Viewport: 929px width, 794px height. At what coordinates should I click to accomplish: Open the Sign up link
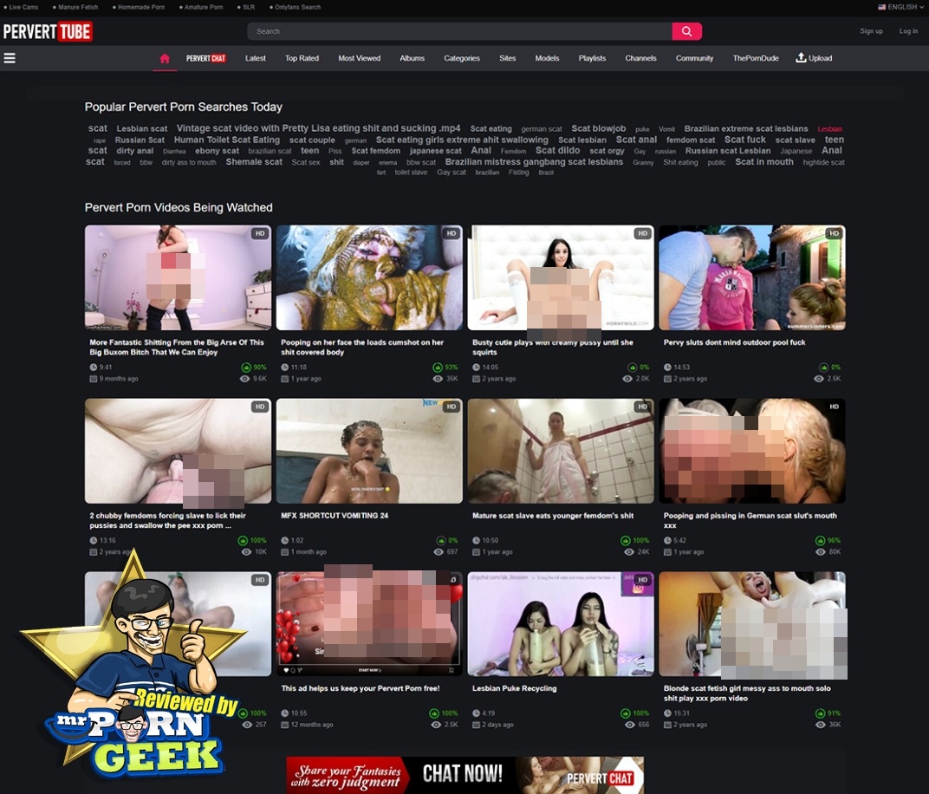(x=871, y=31)
